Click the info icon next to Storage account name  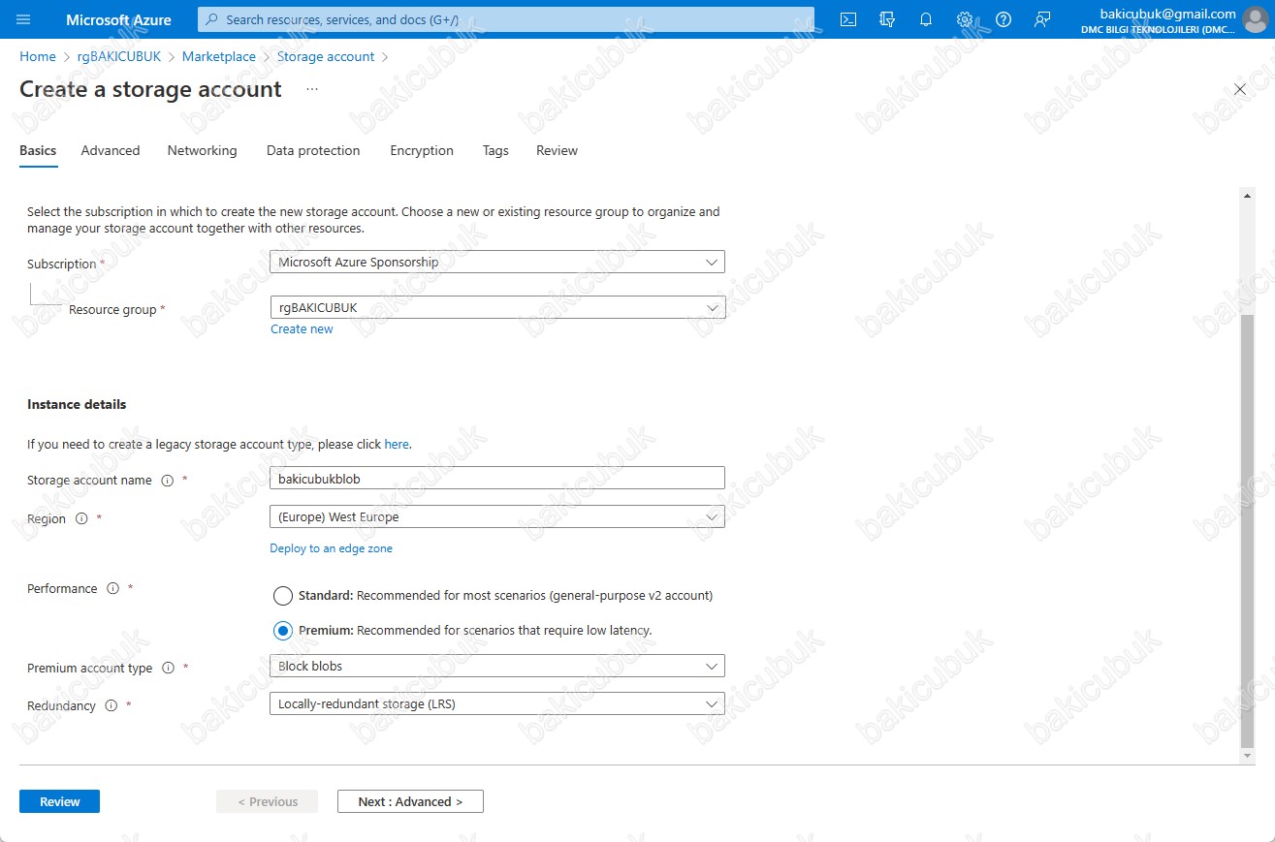point(167,481)
